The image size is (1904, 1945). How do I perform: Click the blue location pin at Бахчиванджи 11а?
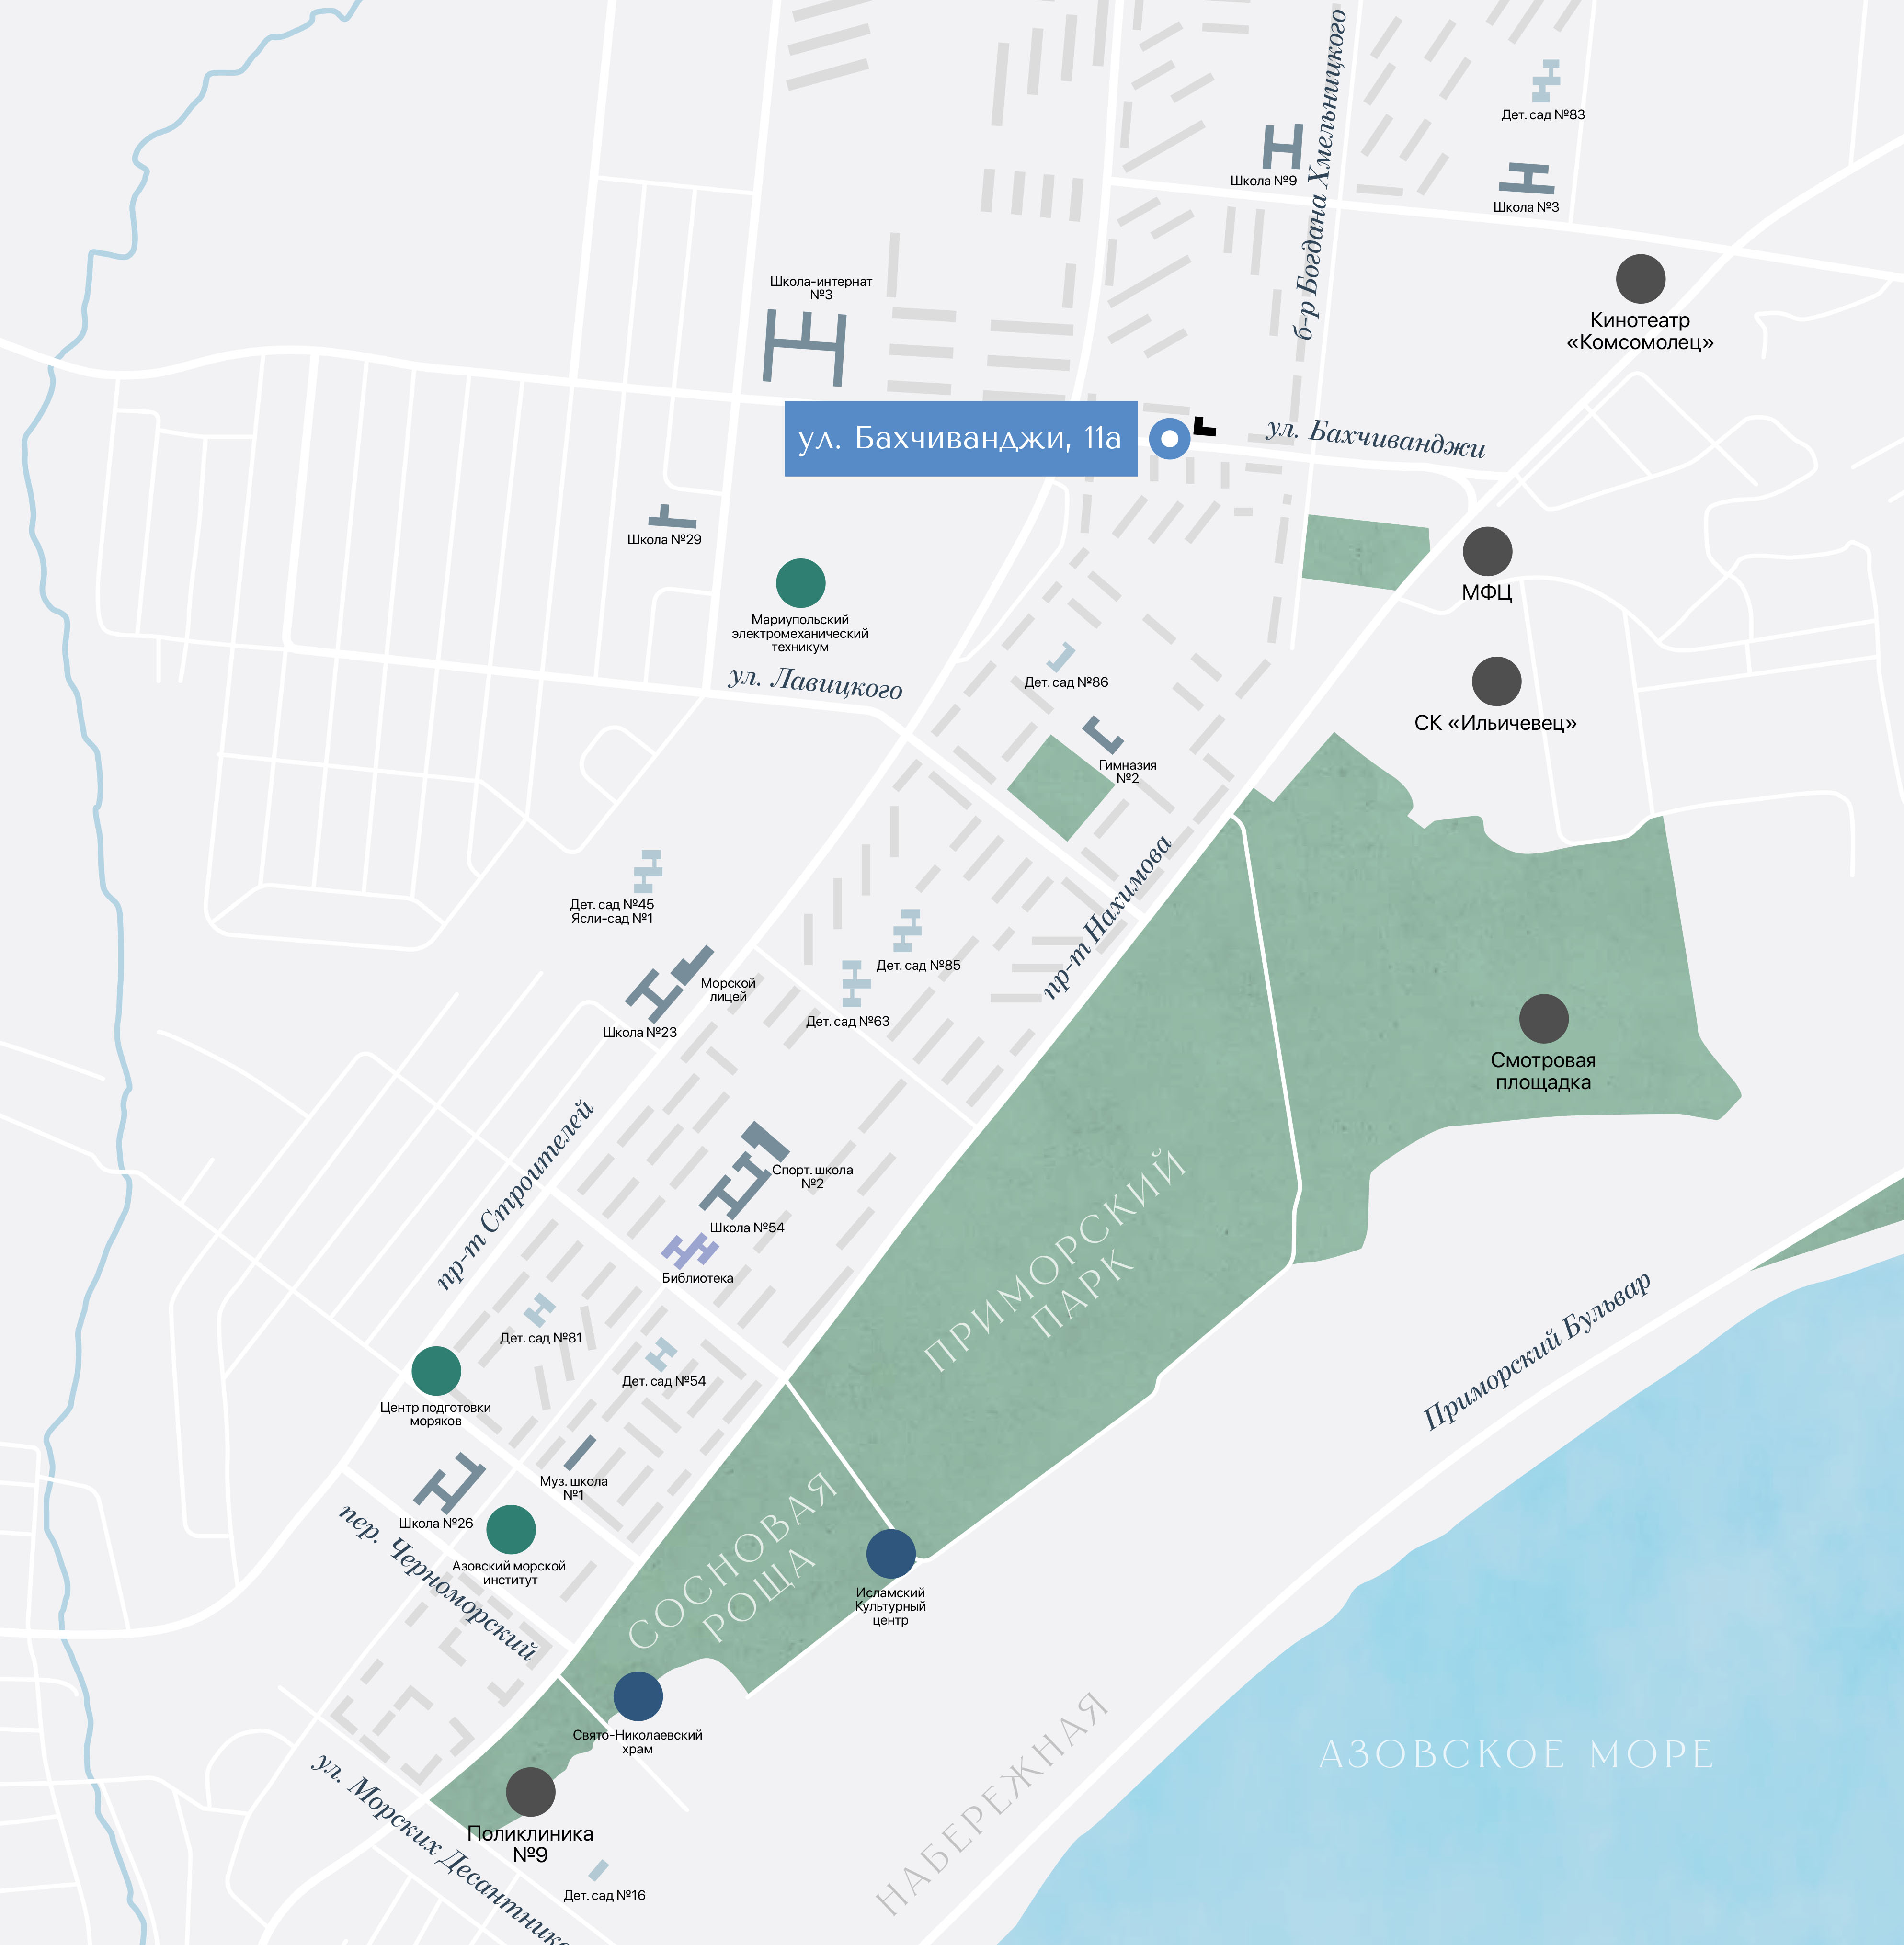coord(1169,438)
